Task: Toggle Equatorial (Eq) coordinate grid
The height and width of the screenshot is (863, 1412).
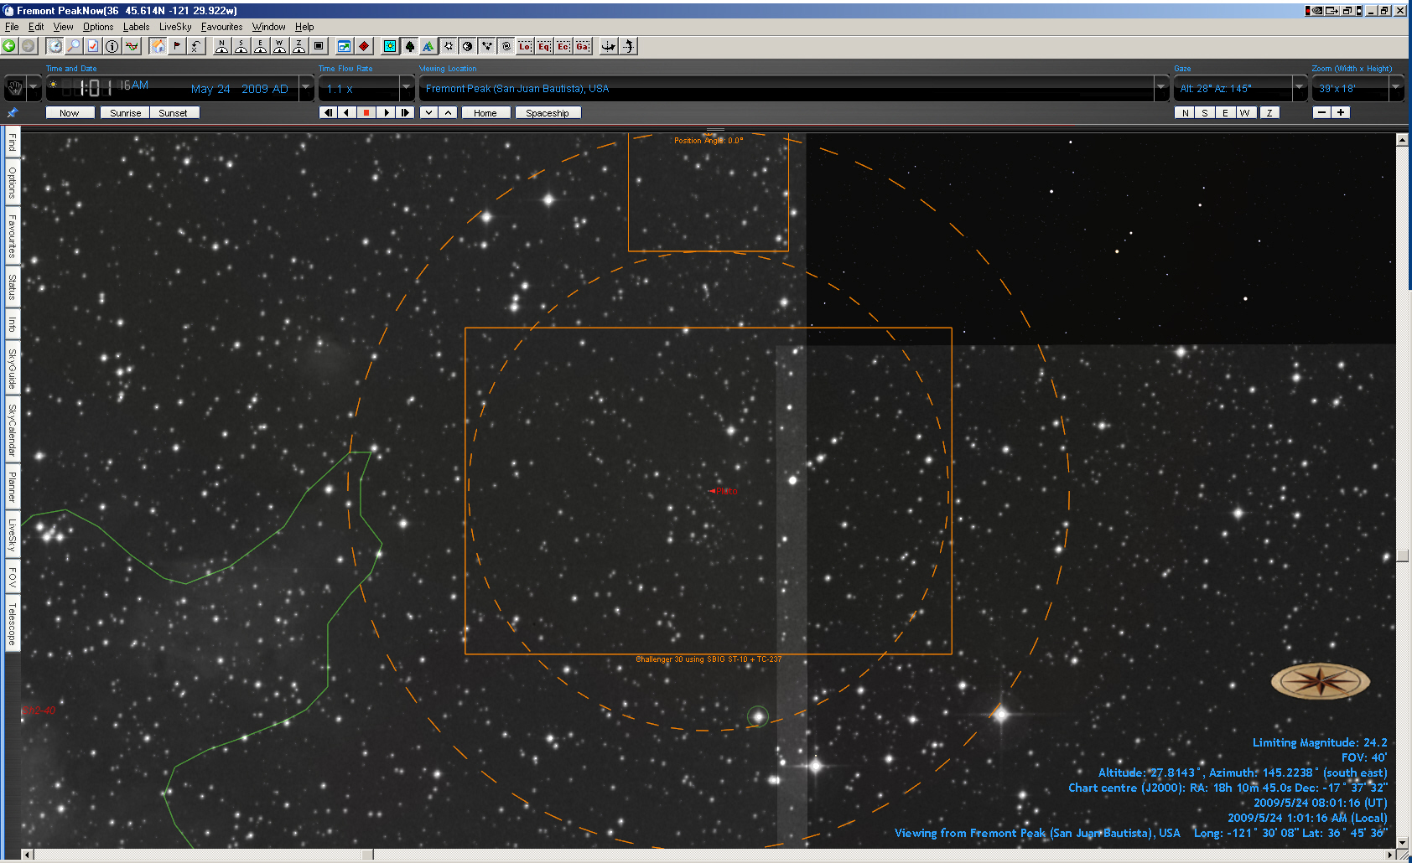Action: coord(544,46)
